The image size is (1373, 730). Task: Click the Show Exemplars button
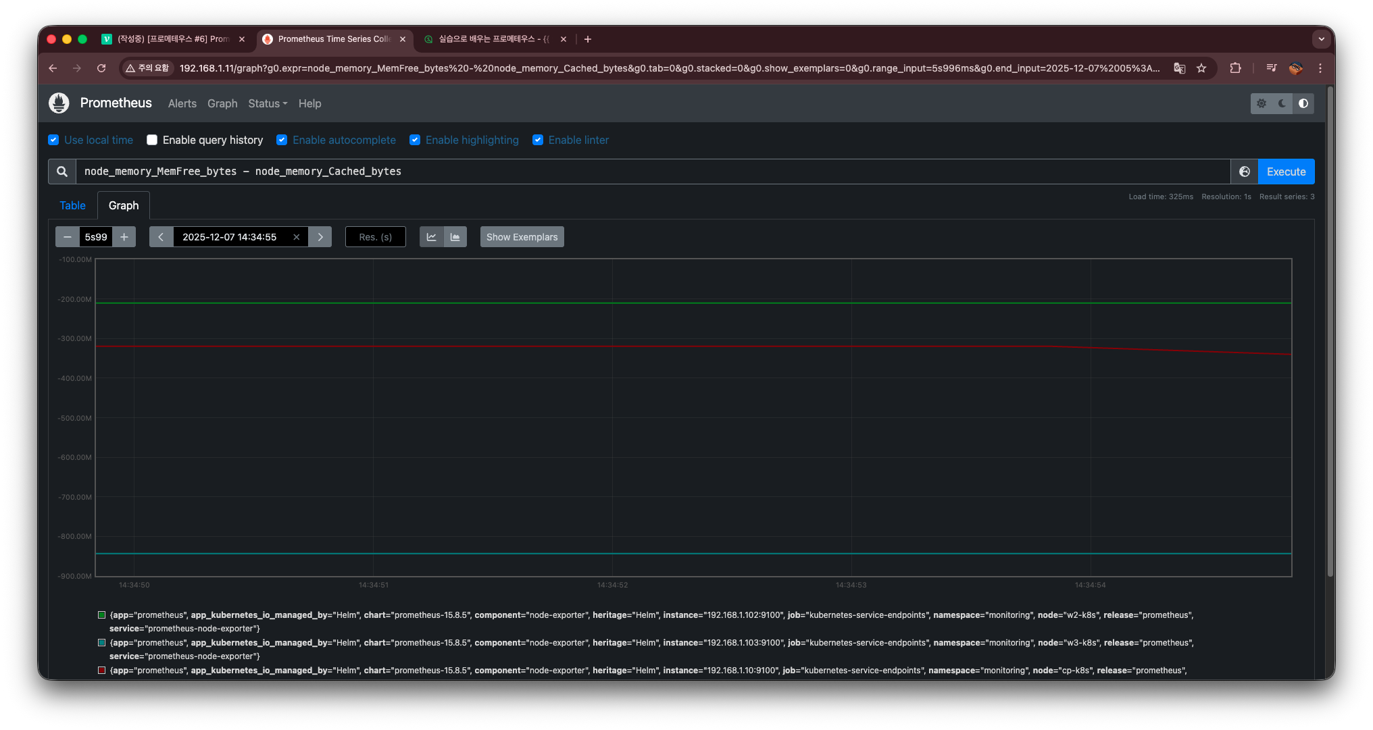pos(522,237)
